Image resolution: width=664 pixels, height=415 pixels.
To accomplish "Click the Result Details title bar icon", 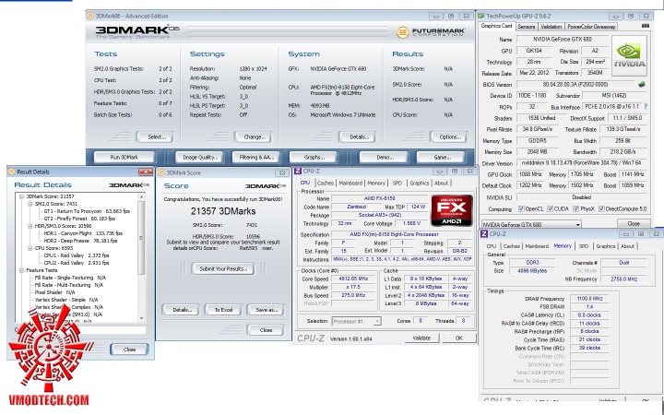I will (x=12, y=172).
